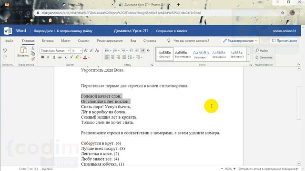
Task: Switch to the Ссылки tab
Action: pyautogui.click(x=84, y=41)
